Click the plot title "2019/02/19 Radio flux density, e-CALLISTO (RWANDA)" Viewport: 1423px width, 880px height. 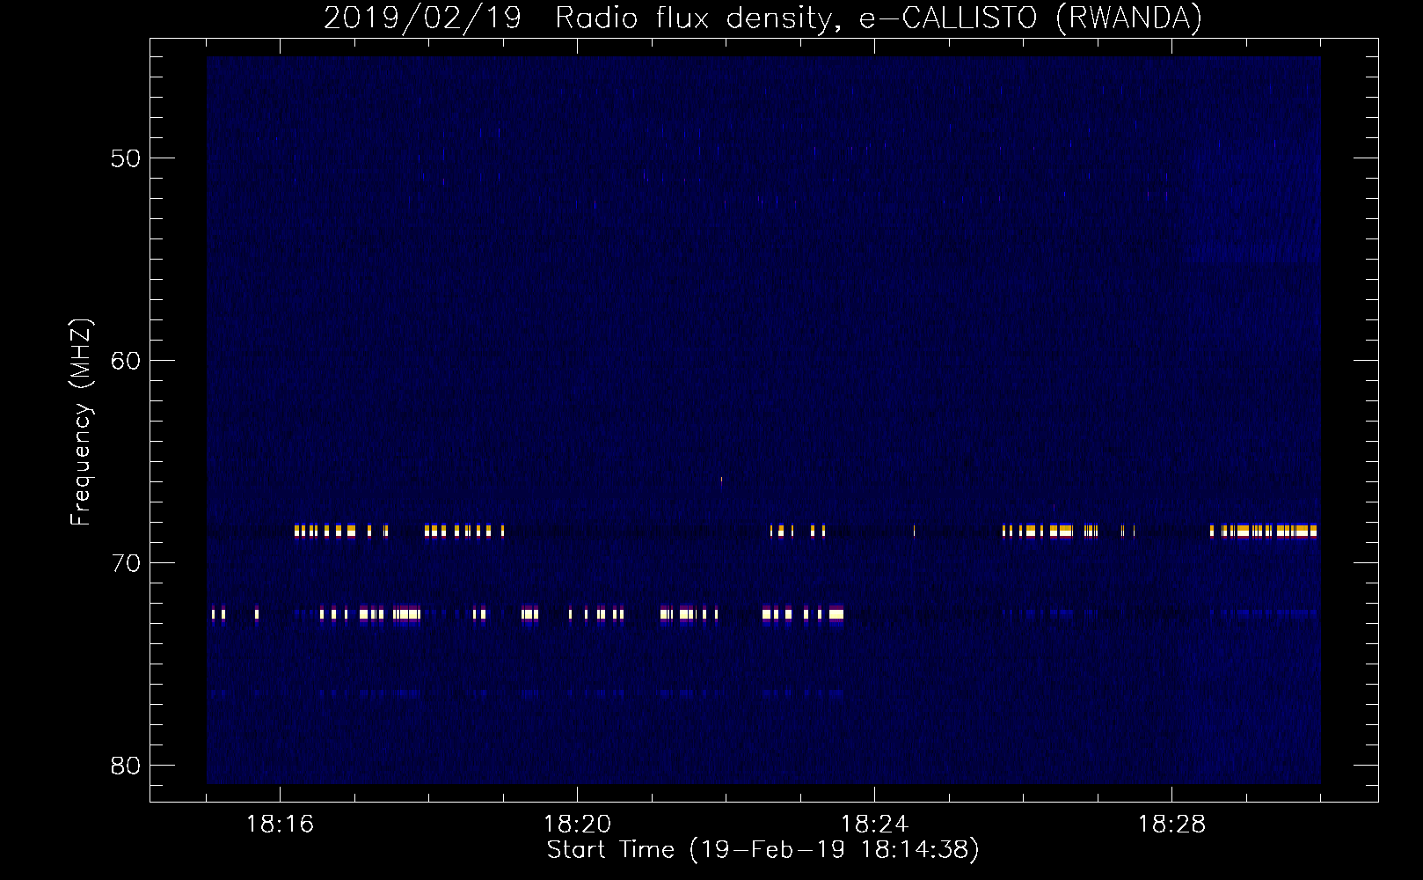click(x=763, y=18)
